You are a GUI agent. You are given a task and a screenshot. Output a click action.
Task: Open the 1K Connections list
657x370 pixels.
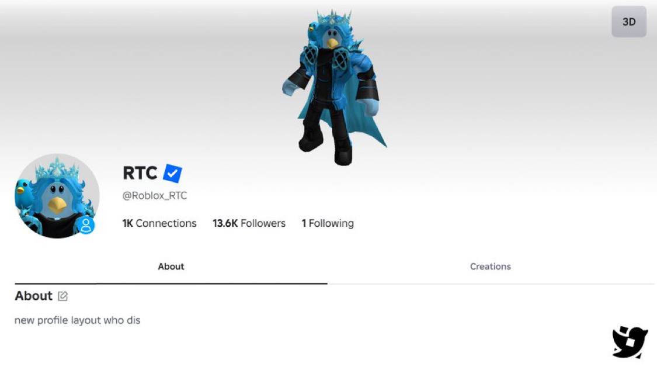coord(159,223)
